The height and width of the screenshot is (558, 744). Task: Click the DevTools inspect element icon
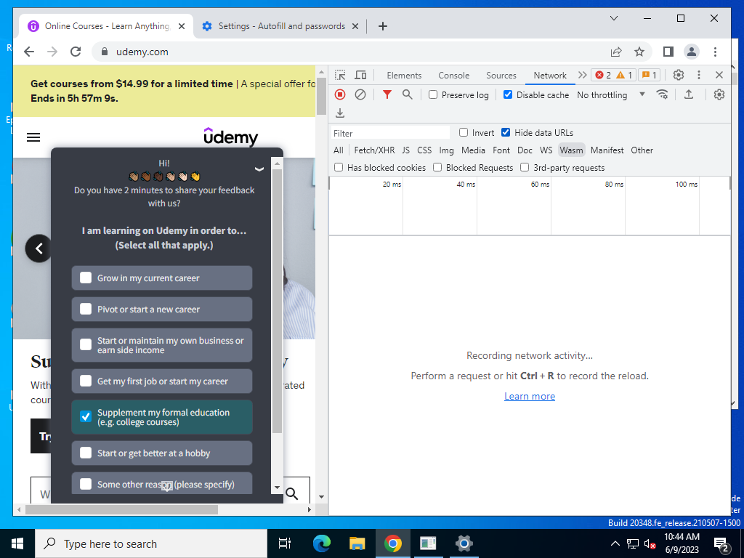pos(340,75)
